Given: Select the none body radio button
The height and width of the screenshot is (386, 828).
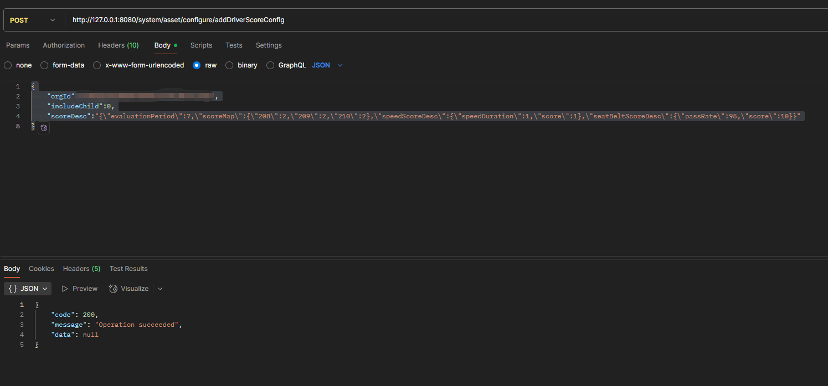Looking at the screenshot, I should click(x=8, y=65).
